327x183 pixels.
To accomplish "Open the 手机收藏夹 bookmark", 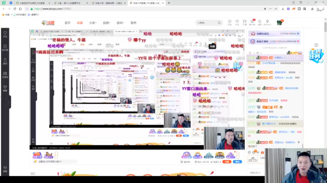I will coord(20,15).
